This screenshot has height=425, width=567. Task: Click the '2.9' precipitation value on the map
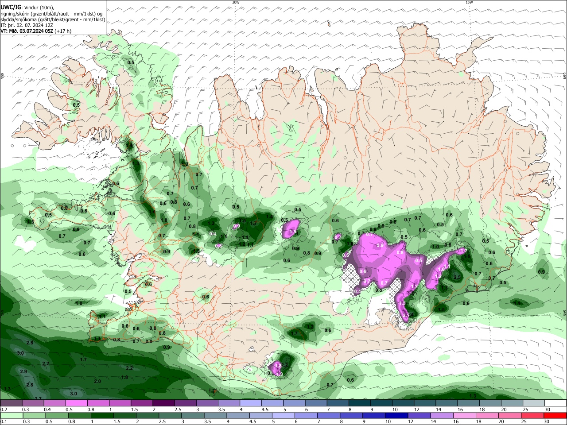pyautogui.click(x=23, y=371)
